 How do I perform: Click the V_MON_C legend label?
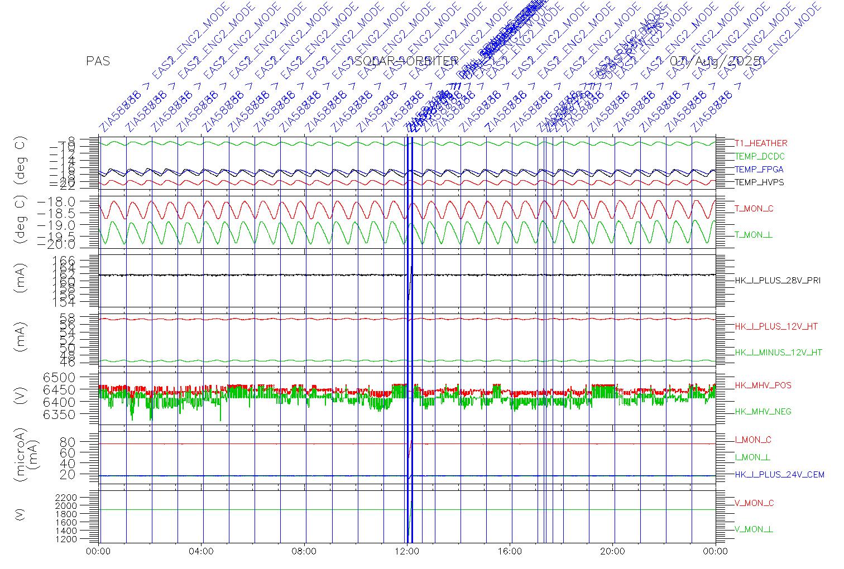754,503
